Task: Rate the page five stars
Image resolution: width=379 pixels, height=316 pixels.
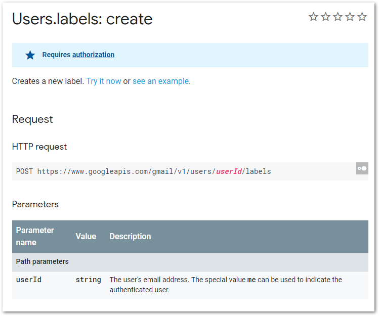Action: (x=362, y=17)
